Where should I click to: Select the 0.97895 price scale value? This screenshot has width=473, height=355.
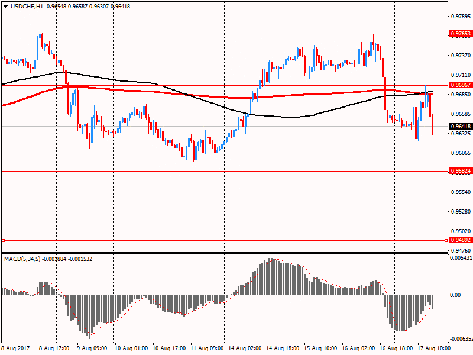click(461, 17)
